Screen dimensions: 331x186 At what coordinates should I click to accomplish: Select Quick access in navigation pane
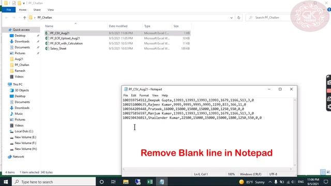tap(21, 30)
